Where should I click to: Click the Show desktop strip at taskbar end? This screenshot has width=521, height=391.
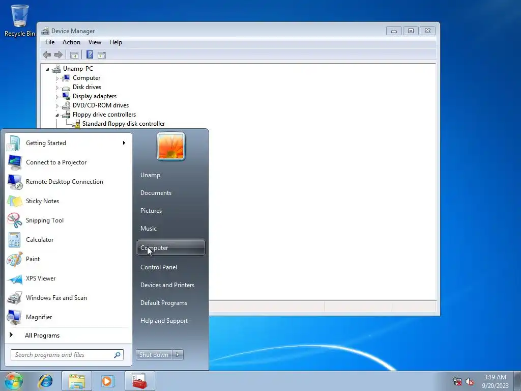click(x=517, y=381)
